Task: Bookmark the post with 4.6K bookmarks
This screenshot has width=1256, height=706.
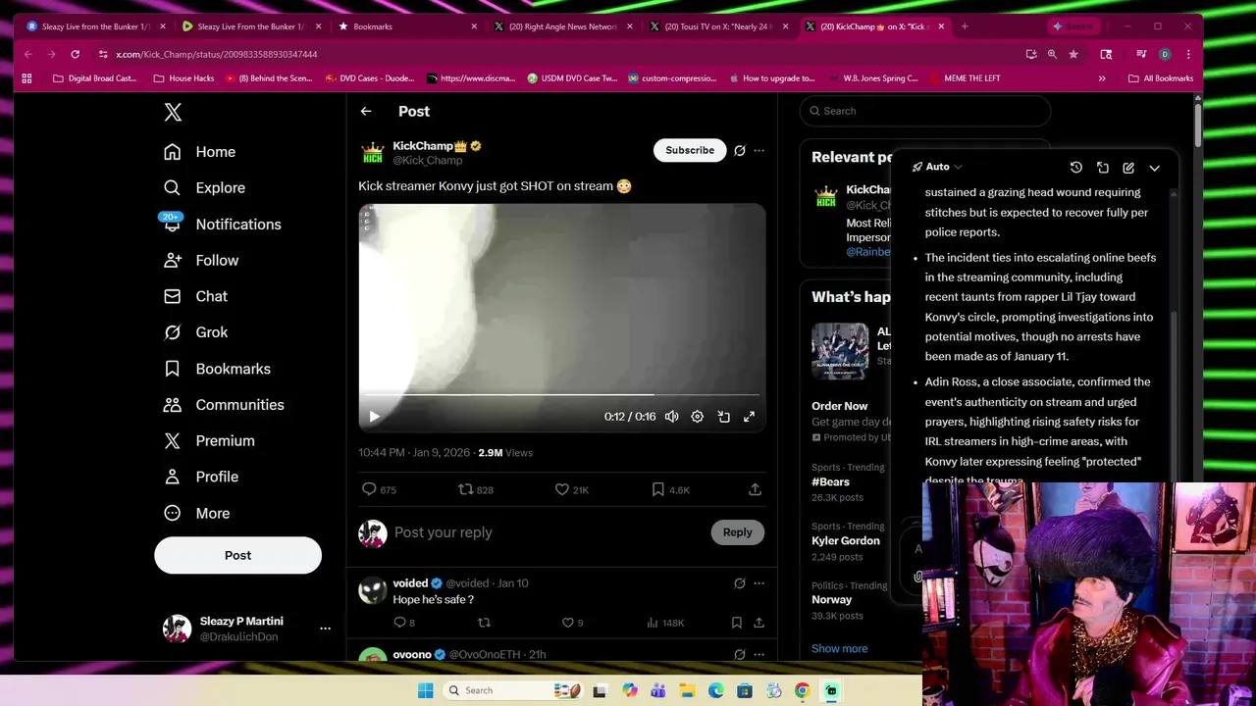Action: tap(670, 489)
